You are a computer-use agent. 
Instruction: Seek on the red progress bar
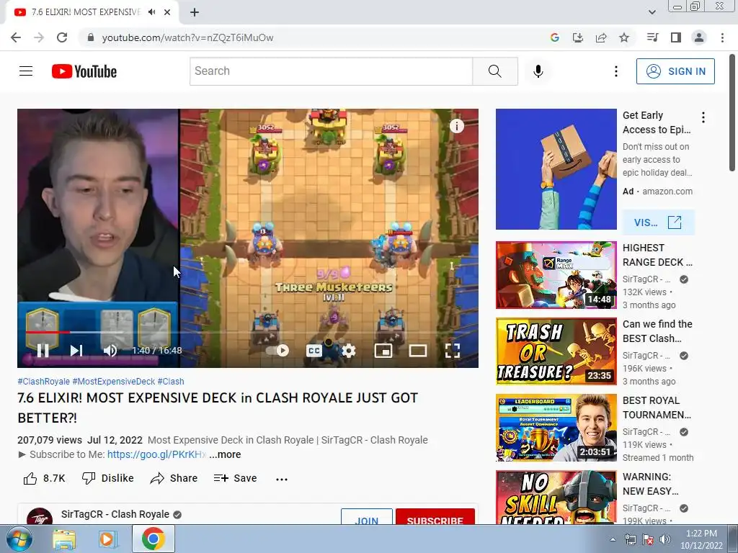pos(48,332)
